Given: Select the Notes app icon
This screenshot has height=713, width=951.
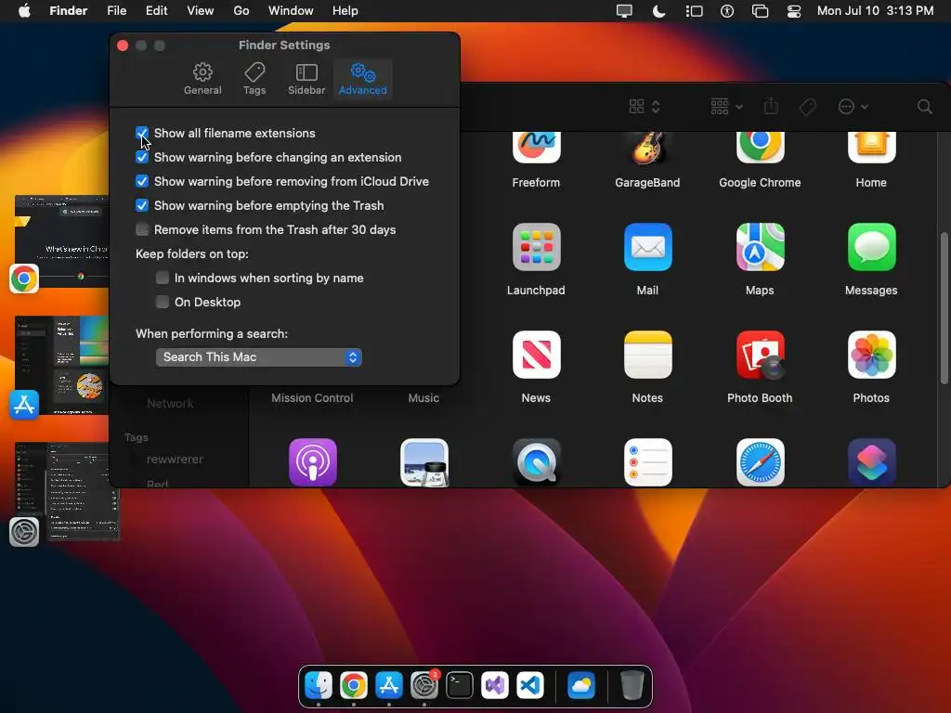Looking at the screenshot, I should [647, 355].
